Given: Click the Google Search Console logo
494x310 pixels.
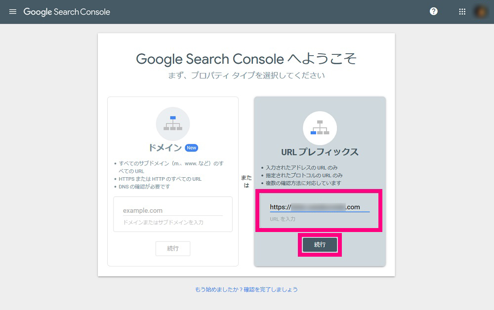Looking at the screenshot, I should pos(67,12).
